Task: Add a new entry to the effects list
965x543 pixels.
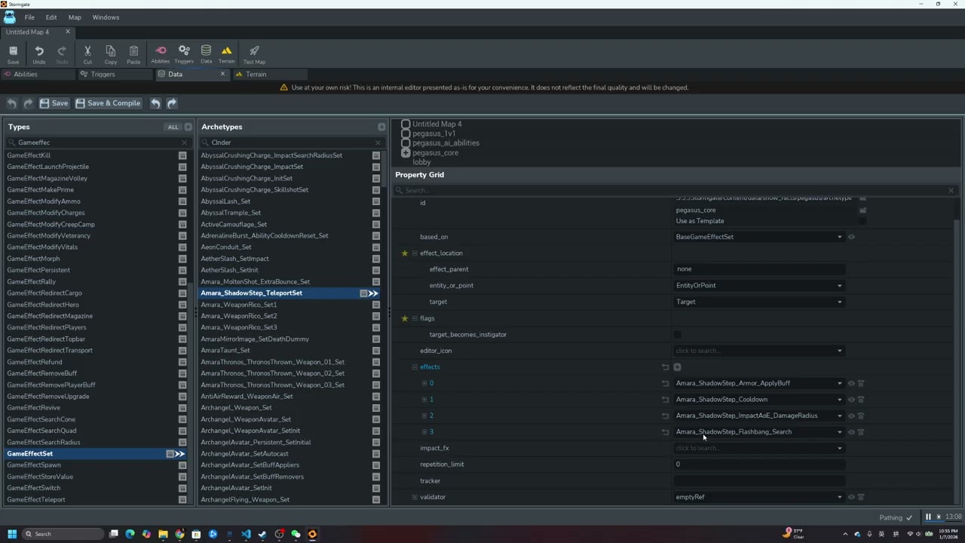Action: (677, 367)
